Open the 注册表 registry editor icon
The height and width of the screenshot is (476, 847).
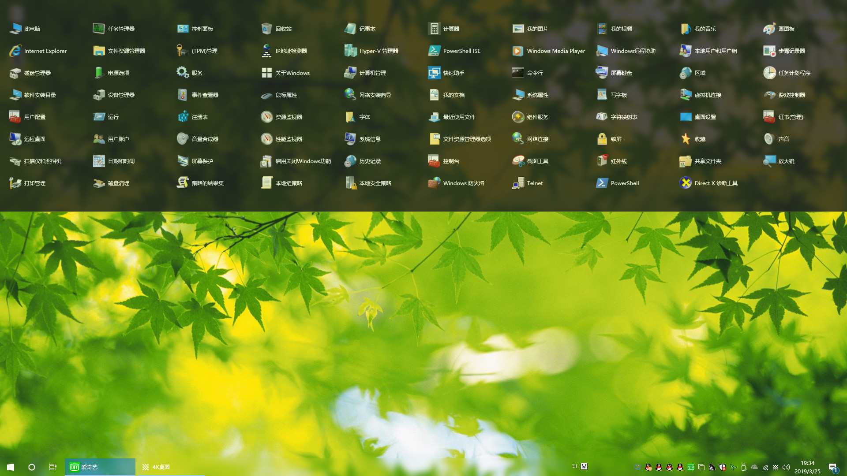pyautogui.click(x=183, y=117)
